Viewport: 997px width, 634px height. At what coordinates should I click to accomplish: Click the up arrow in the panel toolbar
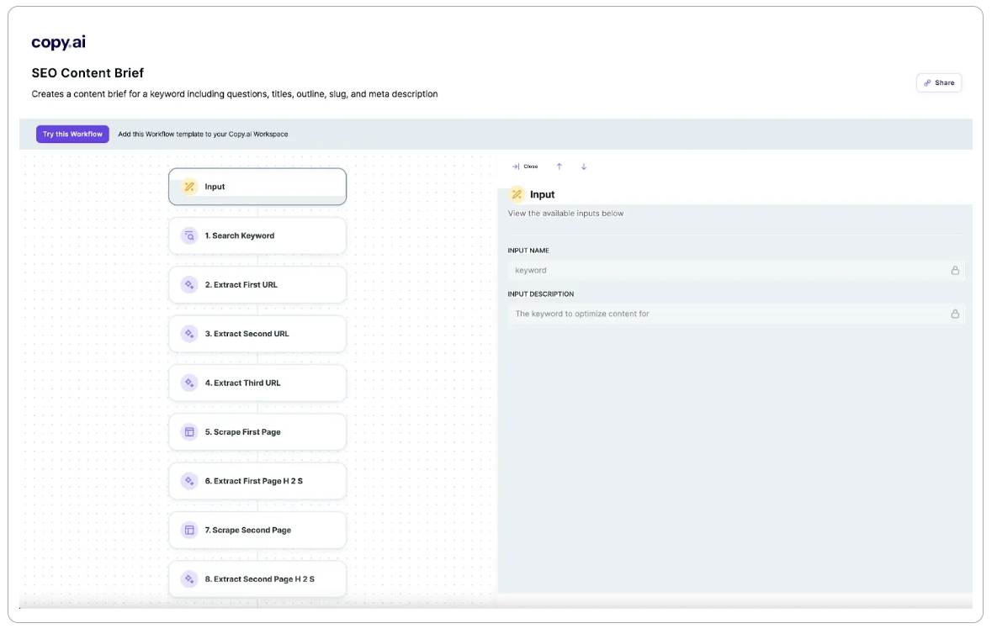point(559,166)
